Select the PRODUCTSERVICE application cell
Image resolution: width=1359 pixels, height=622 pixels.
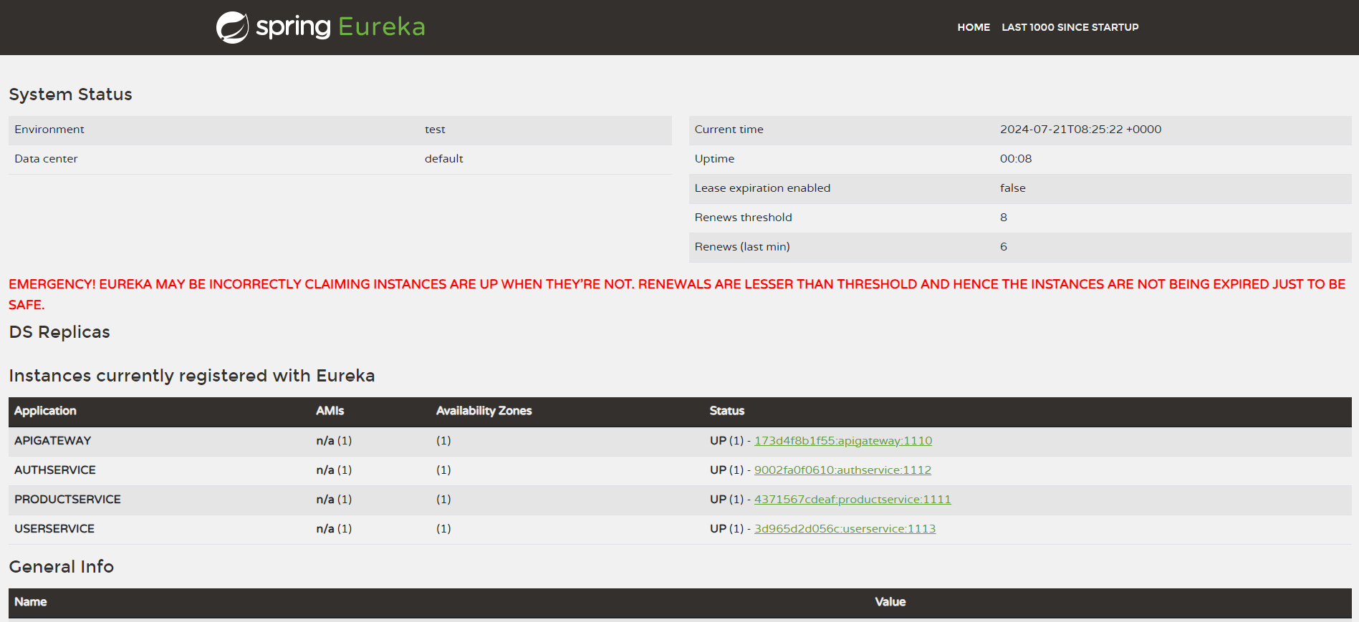(67, 500)
